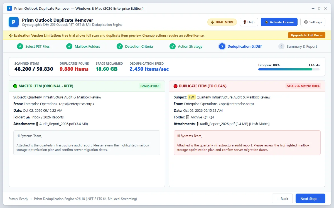This screenshot has width=334, height=208.
Task: Click the duplicate item email body preview
Action: [247, 143]
